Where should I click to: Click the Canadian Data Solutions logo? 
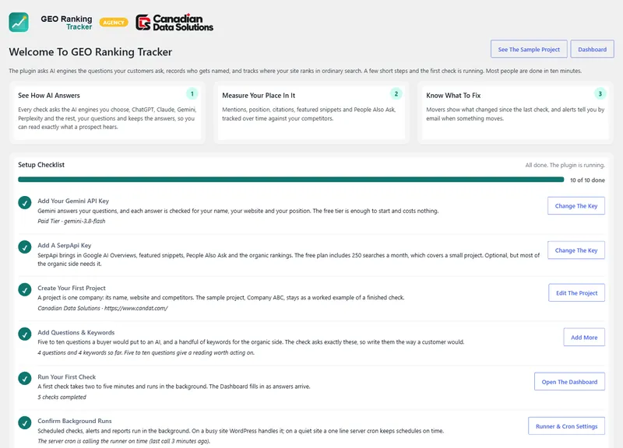click(x=174, y=23)
